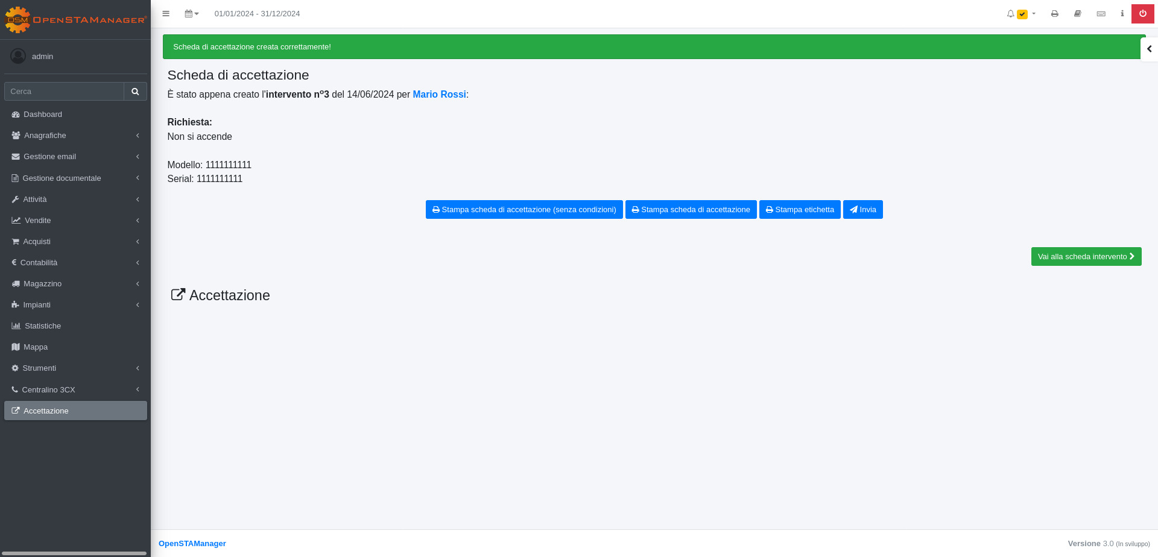
Task: Toggle the right side panel arrow
Action: 1149,49
